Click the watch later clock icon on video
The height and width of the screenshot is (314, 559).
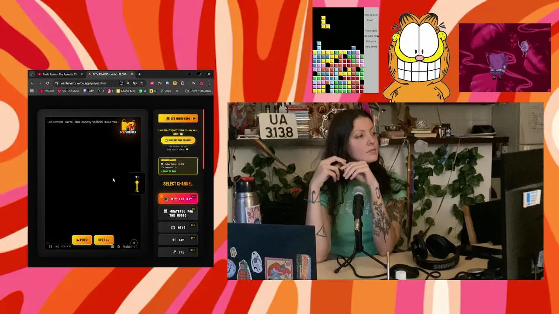[x=124, y=121]
